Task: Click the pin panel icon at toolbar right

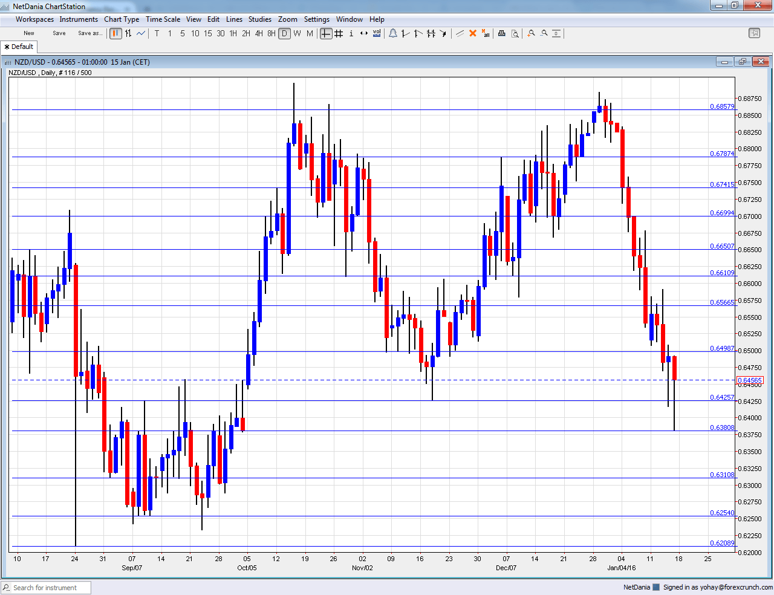Action: pos(754,33)
